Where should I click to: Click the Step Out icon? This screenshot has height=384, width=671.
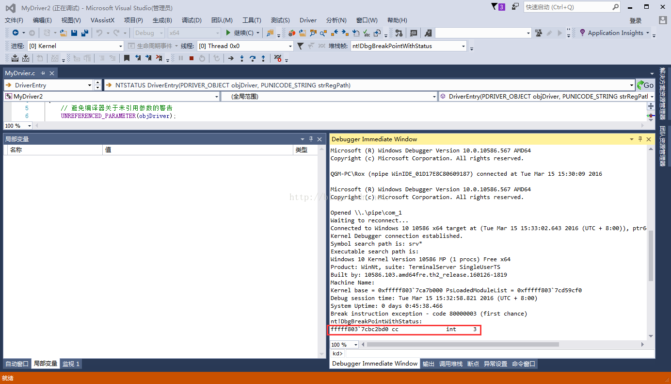(263, 58)
